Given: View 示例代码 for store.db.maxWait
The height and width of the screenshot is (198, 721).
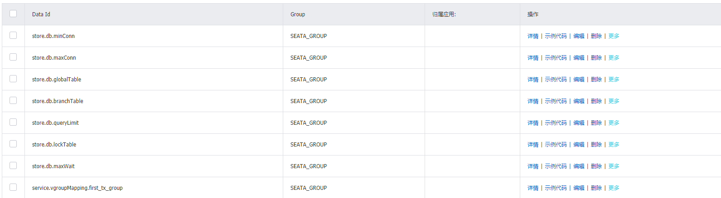Looking at the screenshot, I should coord(556,166).
